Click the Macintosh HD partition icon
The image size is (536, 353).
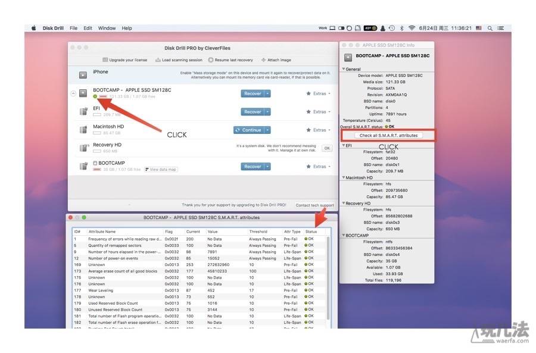pyautogui.click(x=83, y=130)
